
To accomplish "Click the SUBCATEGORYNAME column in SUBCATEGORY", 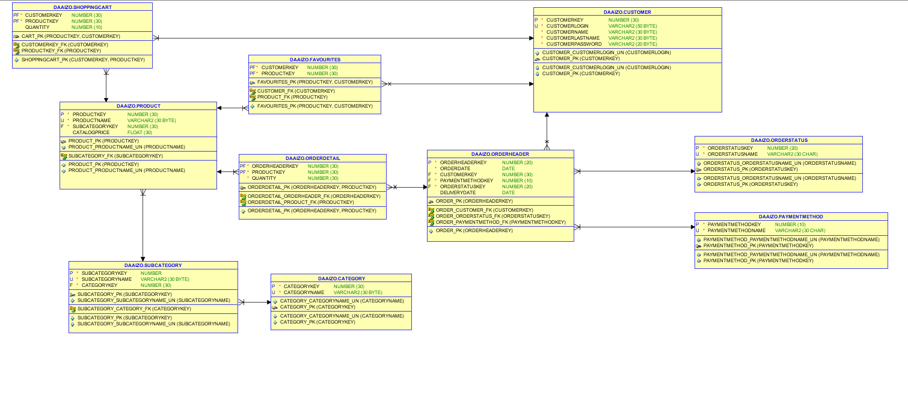I will tap(106, 279).
